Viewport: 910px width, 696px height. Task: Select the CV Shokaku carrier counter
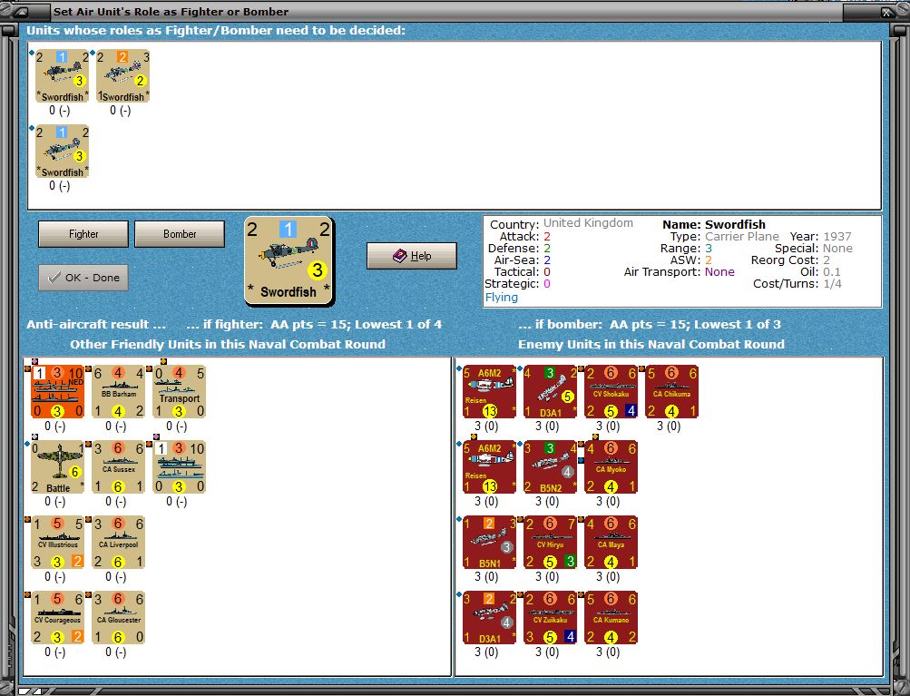[x=612, y=391]
